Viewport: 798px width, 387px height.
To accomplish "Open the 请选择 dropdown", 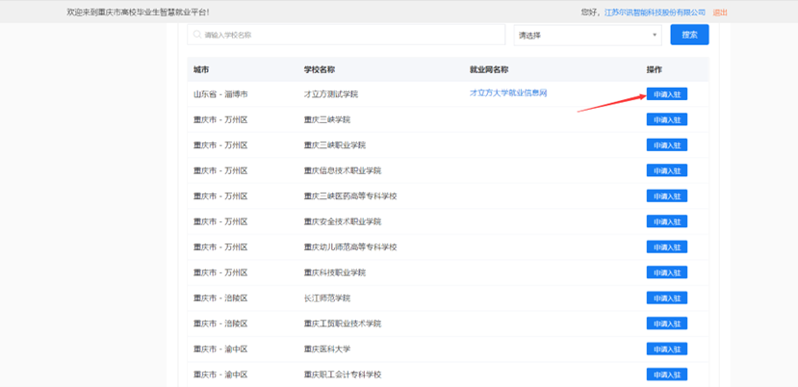I will [586, 35].
